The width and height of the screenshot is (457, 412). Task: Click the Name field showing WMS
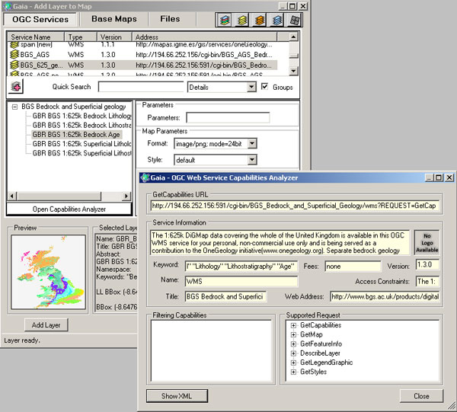point(241,281)
